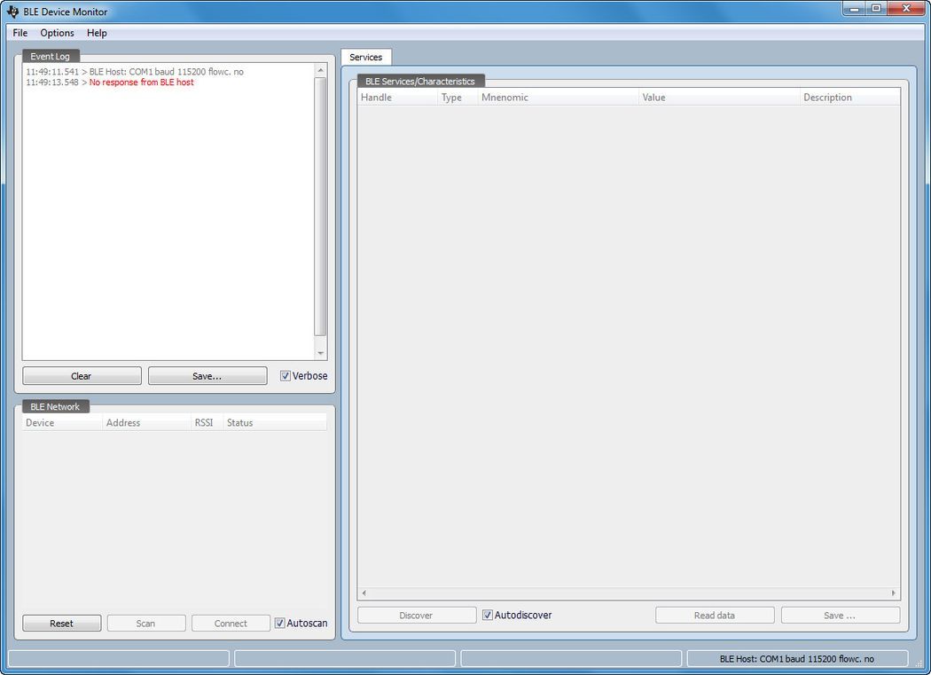Viewport: 931px width, 675px height.
Task: Open the Options menu
Action: pyautogui.click(x=57, y=33)
